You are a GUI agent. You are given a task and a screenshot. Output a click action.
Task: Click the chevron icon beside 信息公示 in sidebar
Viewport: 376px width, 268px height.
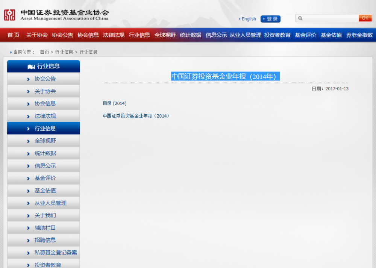tap(28, 166)
